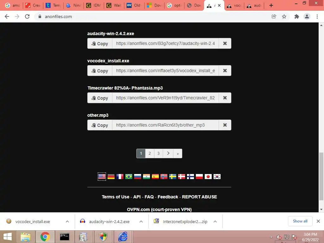The width and height of the screenshot is (324, 243).
Task: Open Chrome three-dot menu
Action: coord(317,16)
